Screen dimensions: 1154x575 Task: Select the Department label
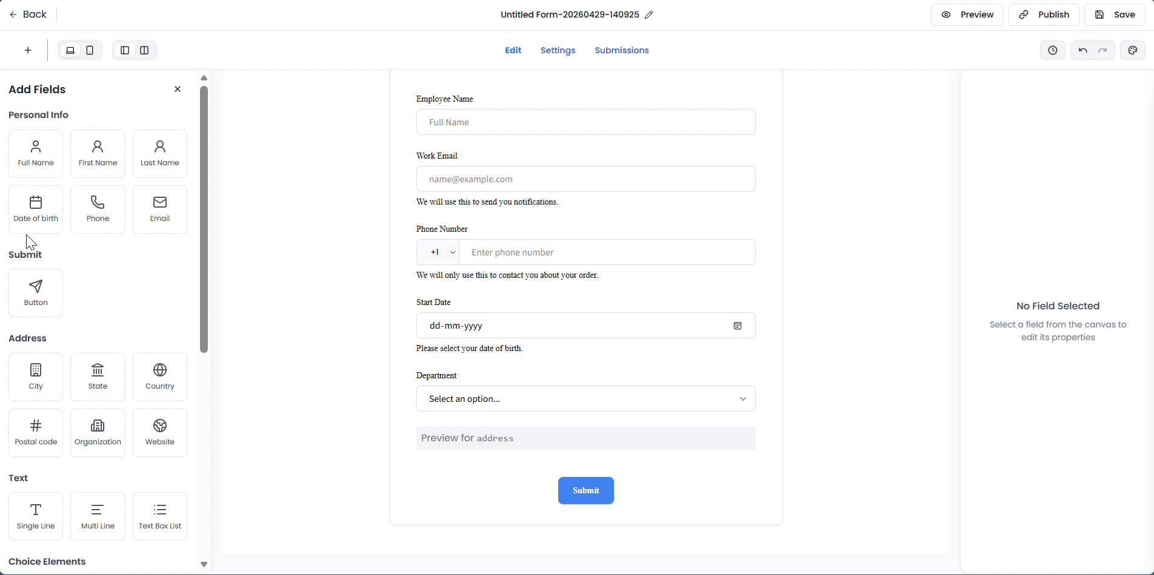pyautogui.click(x=436, y=375)
